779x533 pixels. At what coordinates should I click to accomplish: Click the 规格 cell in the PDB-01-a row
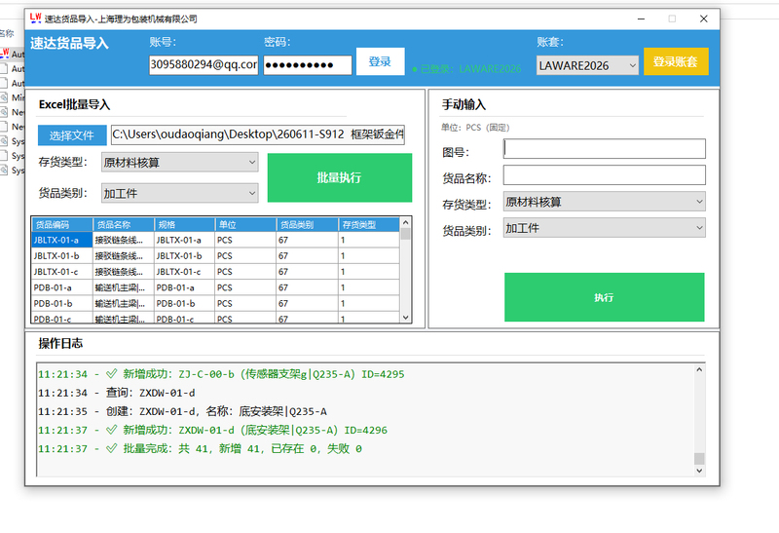tap(184, 287)
